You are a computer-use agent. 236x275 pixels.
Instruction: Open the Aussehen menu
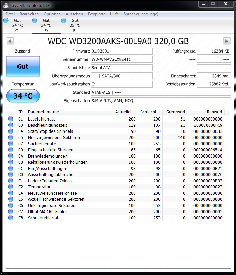(74, 14)
